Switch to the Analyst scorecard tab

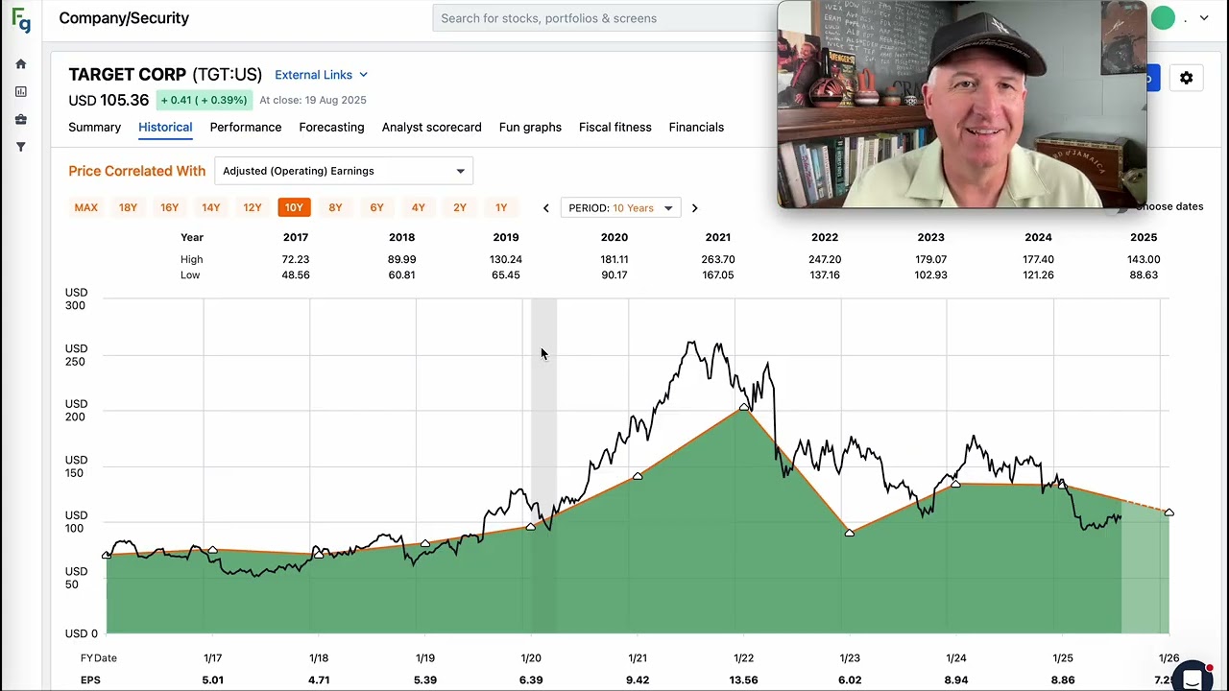pos(431,128)
